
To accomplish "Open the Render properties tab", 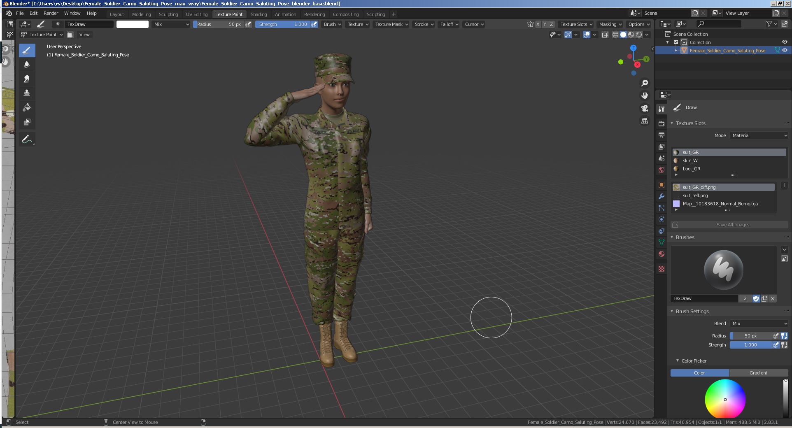I will pos(662,123).
